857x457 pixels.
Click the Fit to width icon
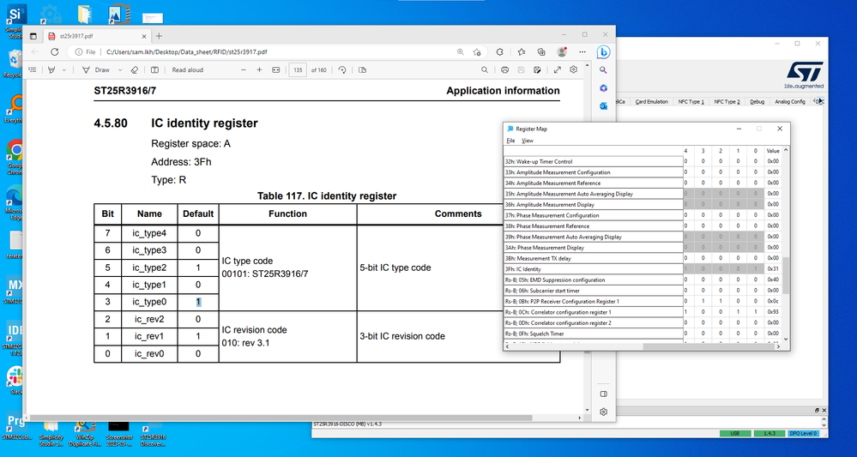point(276,70)
